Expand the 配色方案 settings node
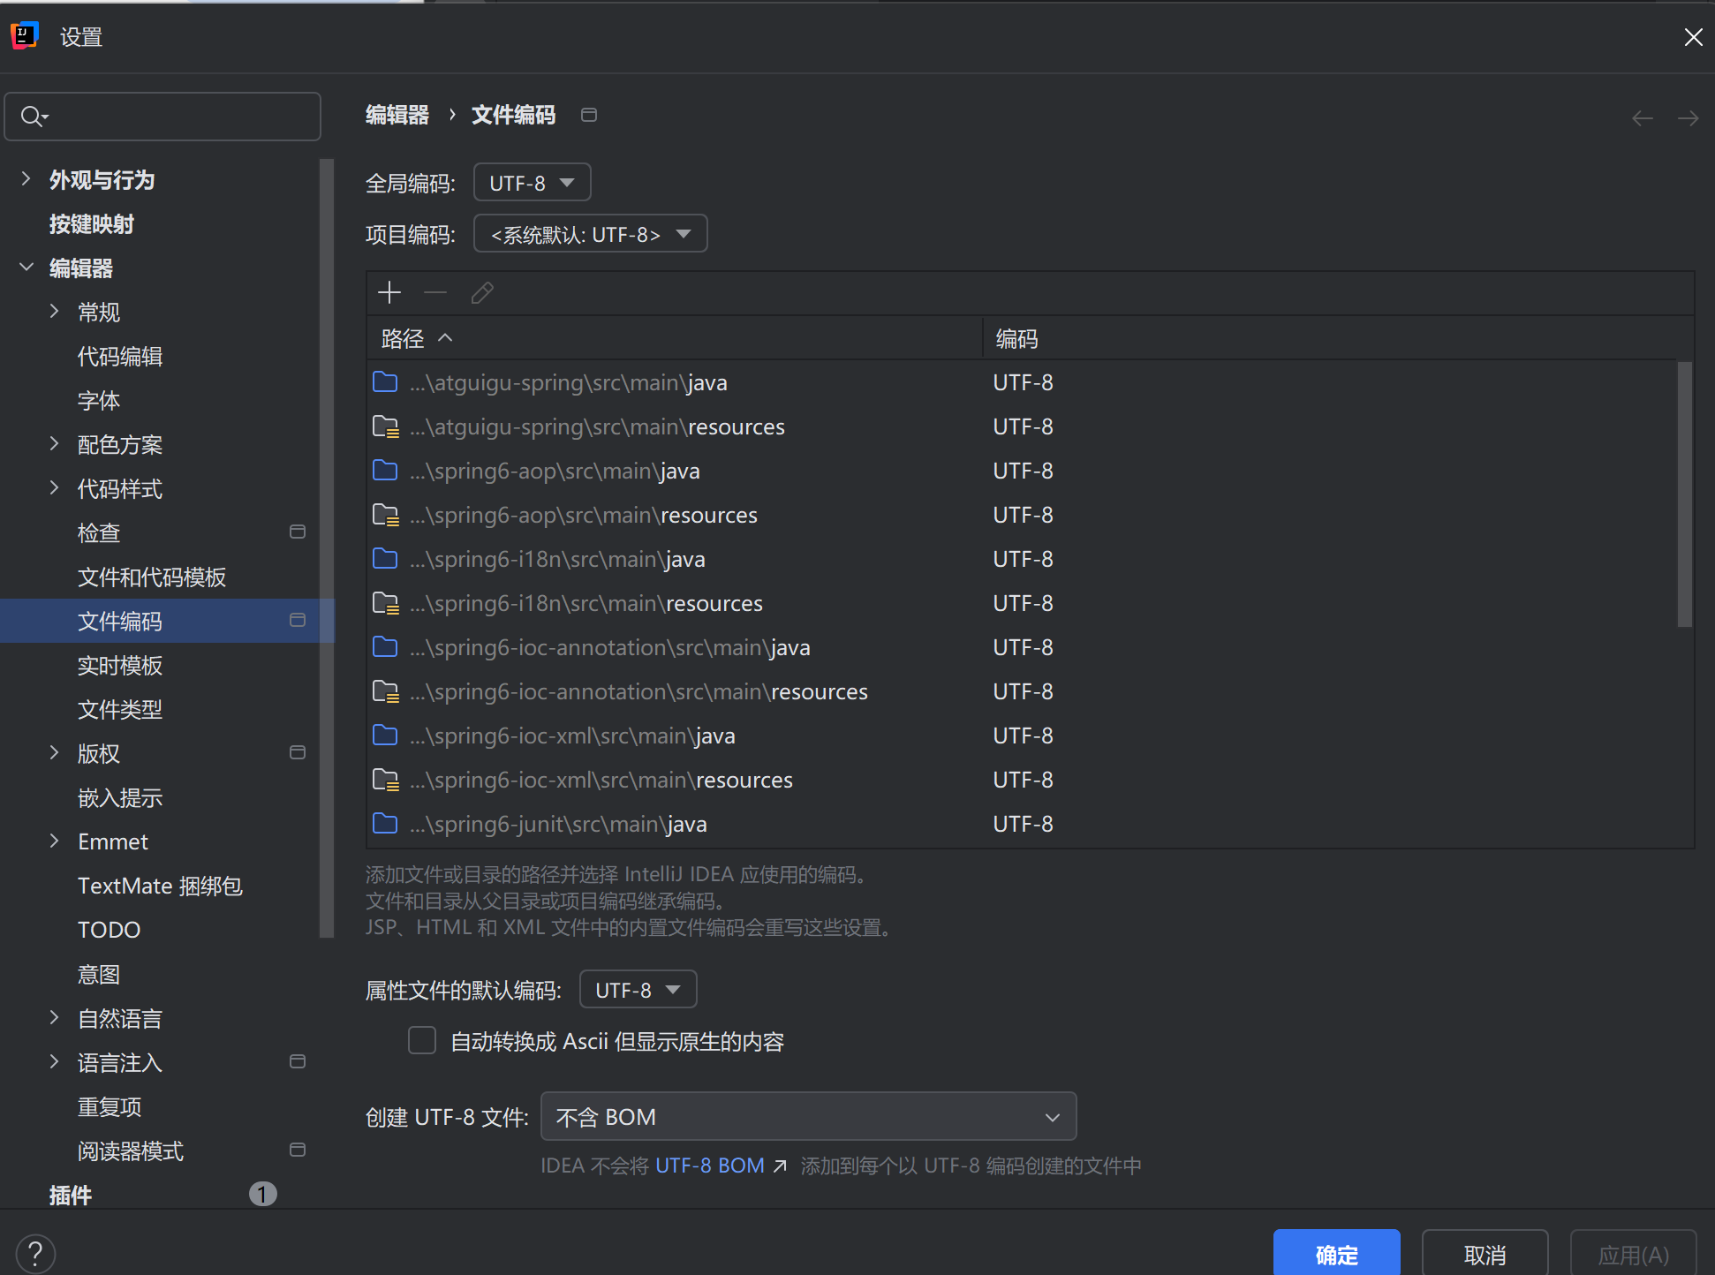Image resolution: width=1715 pixels, height=1275 pixels. [55, 444]
